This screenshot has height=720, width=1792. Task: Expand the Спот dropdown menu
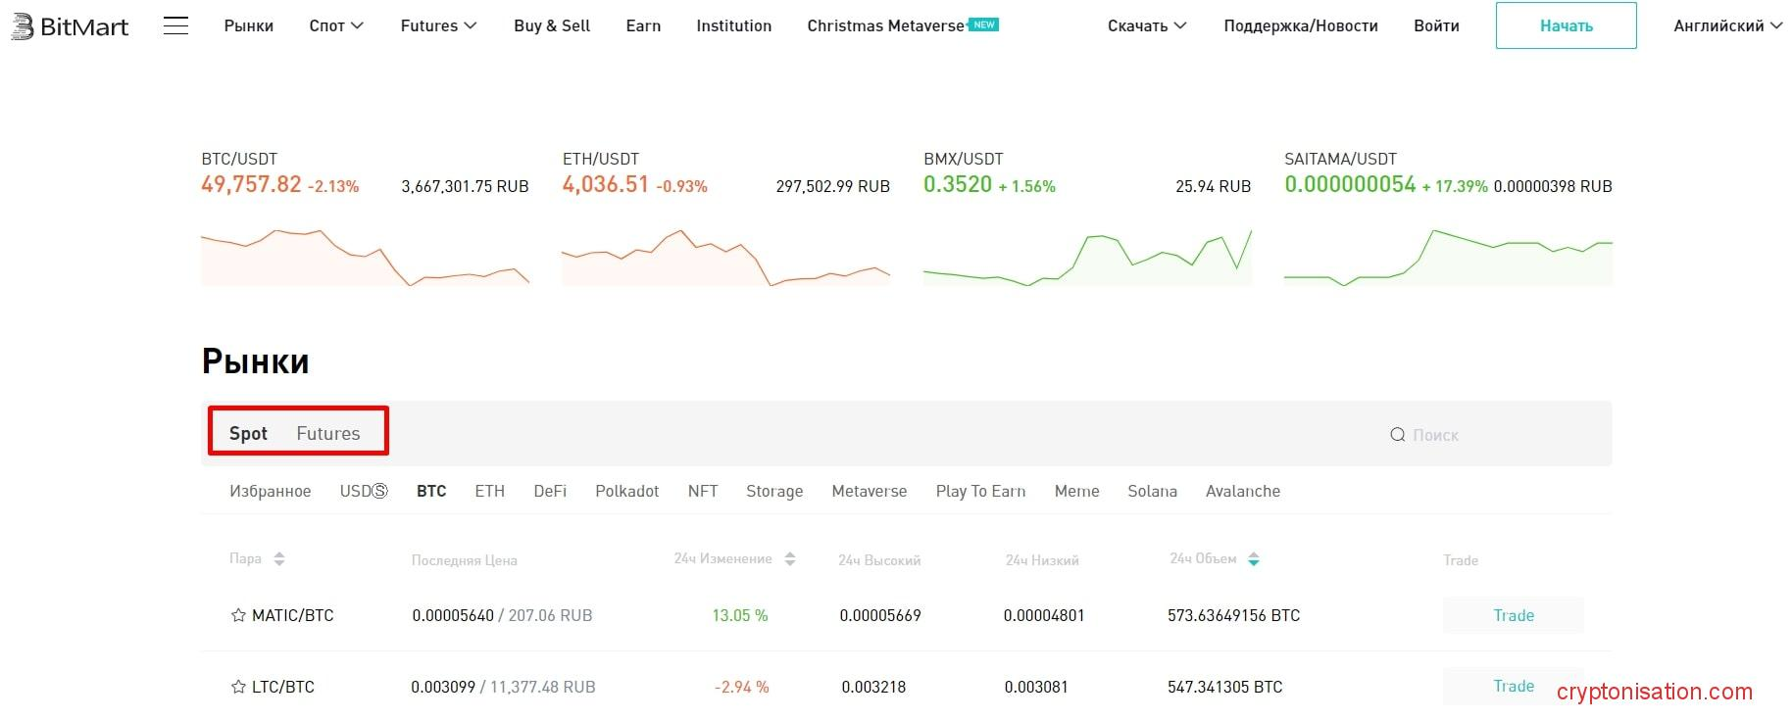coord(336,25)
